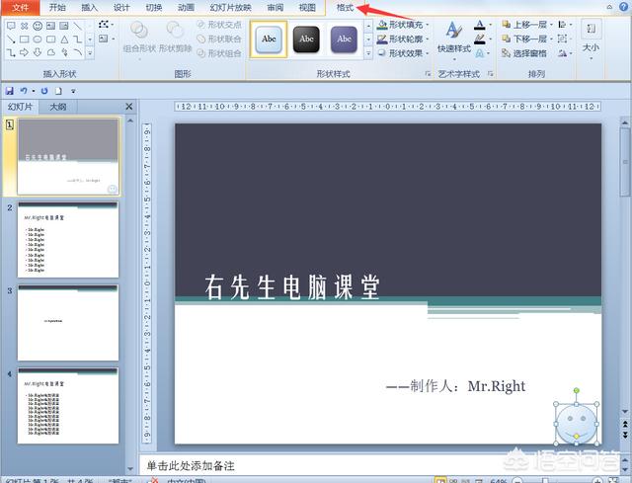Click the Size (大小) button

(591, 40)
